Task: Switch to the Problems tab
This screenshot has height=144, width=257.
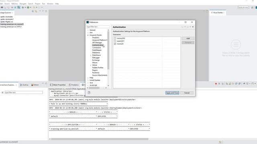Action: click(73, 85)
